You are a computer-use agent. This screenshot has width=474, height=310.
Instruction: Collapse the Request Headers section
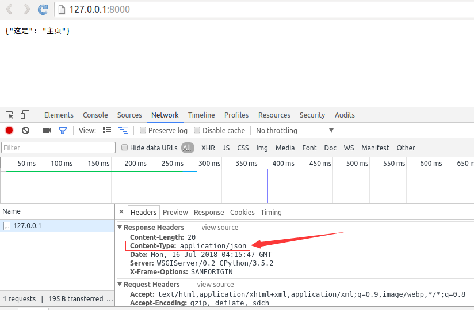120,284
